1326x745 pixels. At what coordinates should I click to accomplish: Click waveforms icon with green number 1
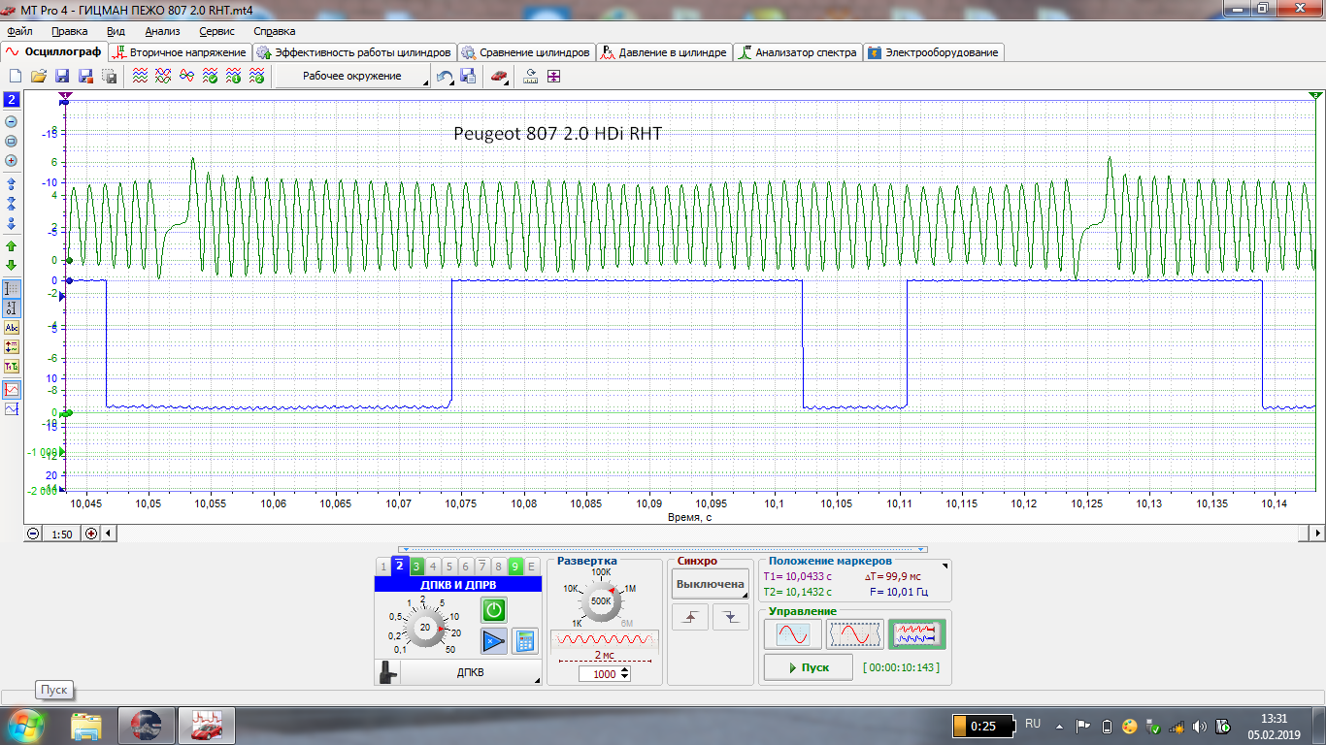click(x=233, y=76)
